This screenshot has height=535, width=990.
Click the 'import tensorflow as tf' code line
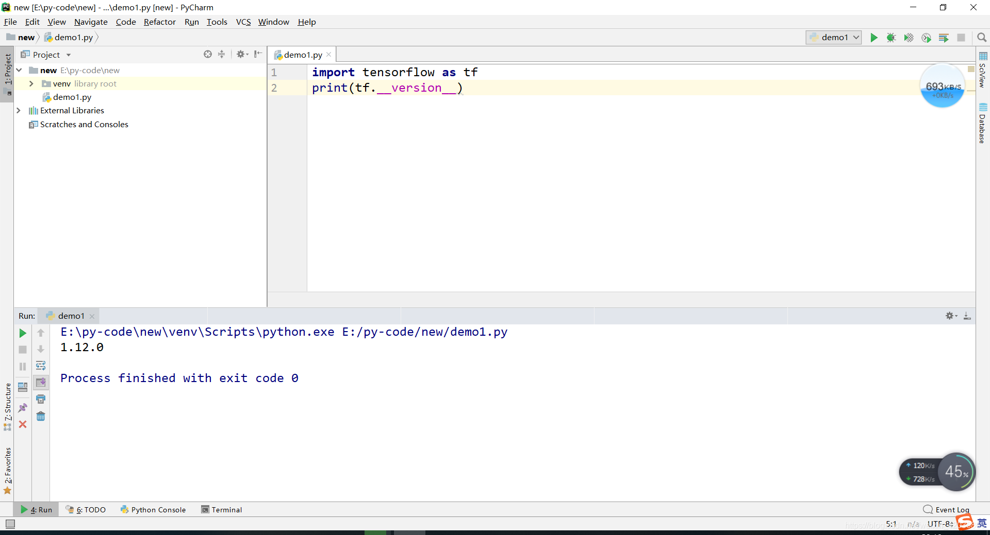click(394, 72)
